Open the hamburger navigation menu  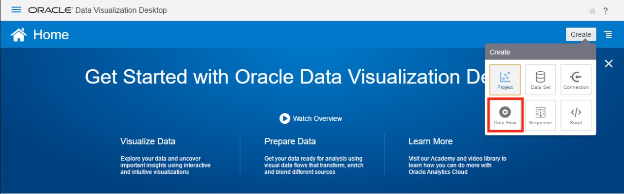(16, 10)
